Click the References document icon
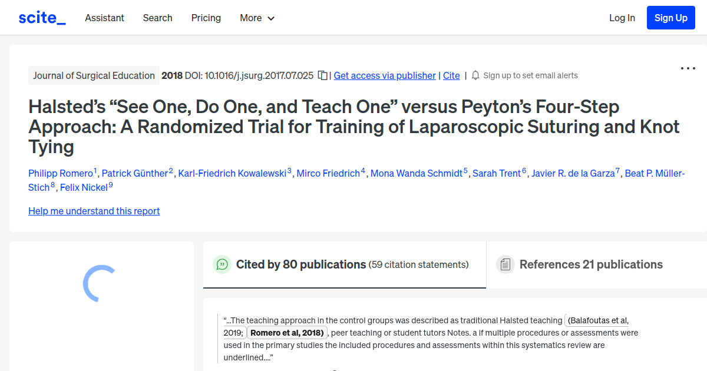Viewport: 707px width, 371px height. [505, 264]
